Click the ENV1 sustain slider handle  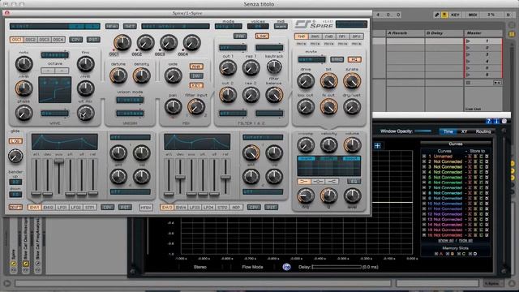coord(59,161)
